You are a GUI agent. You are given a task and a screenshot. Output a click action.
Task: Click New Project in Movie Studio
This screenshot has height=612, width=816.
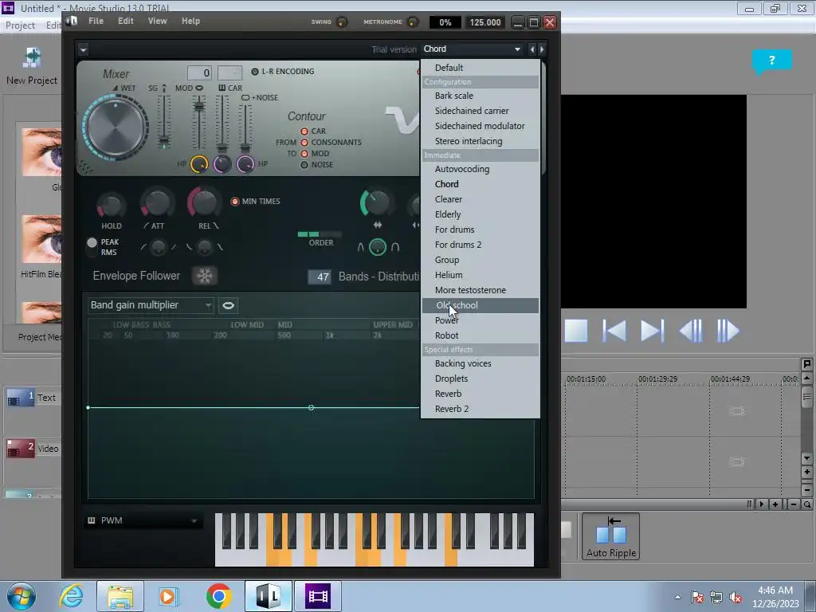pyautogui.click(x=32, y=66)
